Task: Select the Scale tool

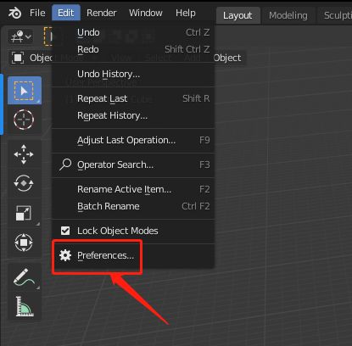Action: click(24, 213)
